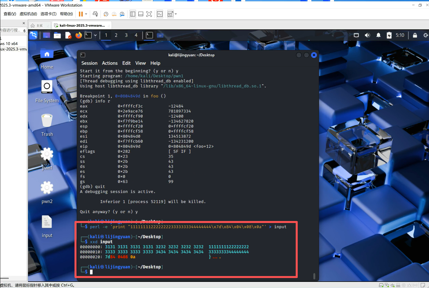Open the Trash desktop icon

coord(47,125)
